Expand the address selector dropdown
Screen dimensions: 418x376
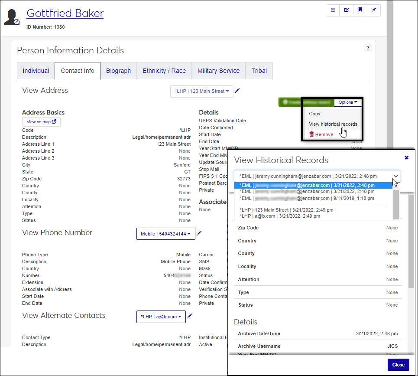201,92
